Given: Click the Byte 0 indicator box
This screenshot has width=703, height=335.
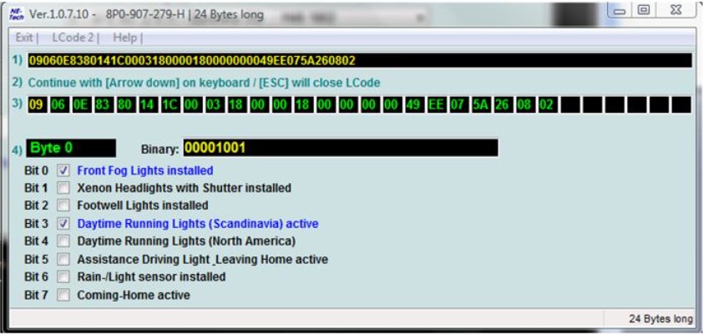Looking at the screenshot, I should [x=71, y=148].
